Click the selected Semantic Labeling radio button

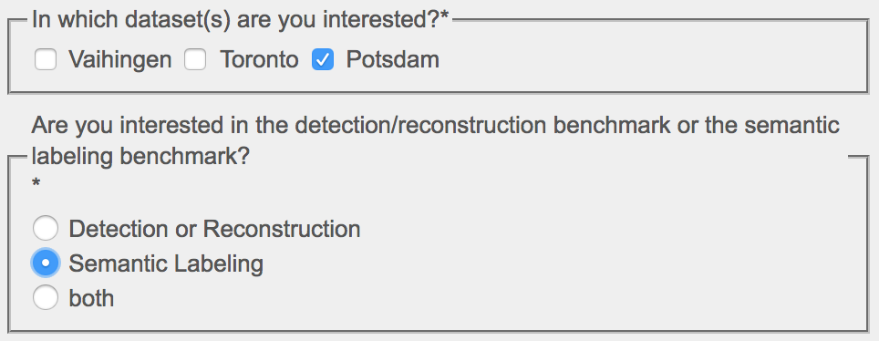click(46, 263)
